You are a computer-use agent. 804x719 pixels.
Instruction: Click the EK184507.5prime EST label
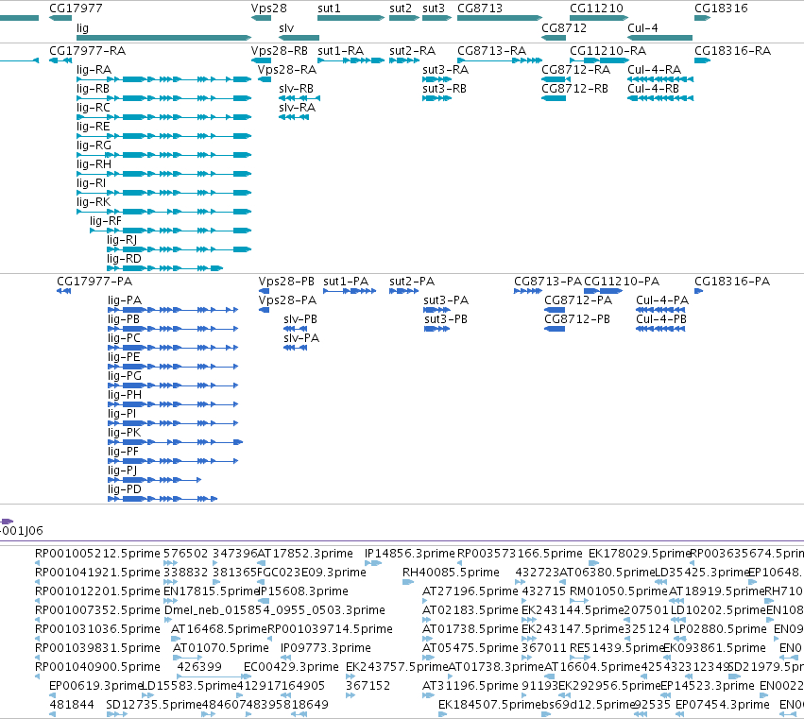[489, 705]
